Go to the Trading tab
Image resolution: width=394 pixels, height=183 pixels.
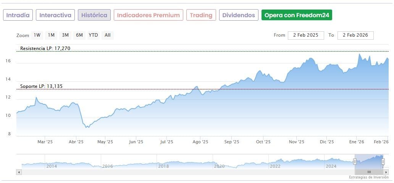(201, 15)
